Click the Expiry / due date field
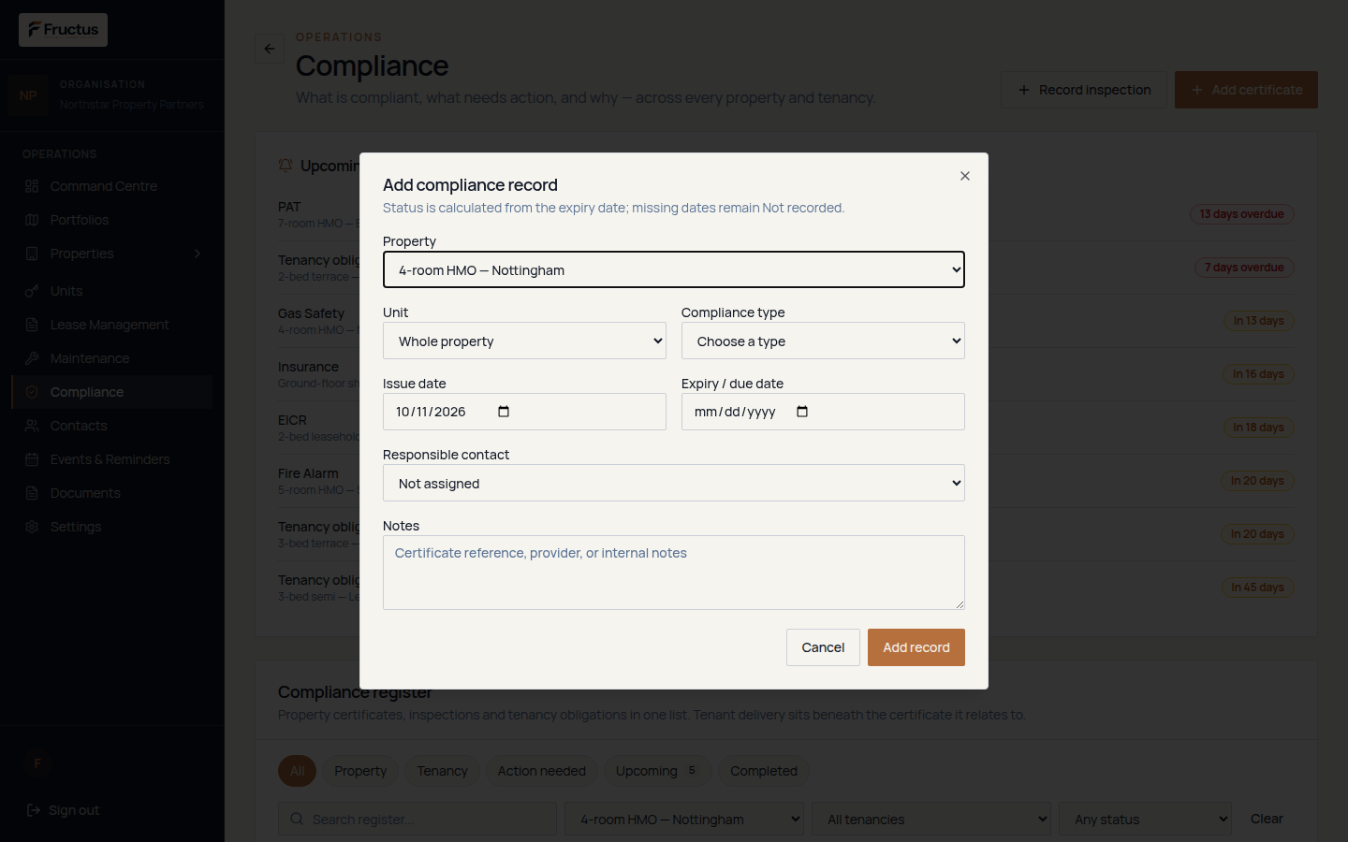 [x=823, y=412]
